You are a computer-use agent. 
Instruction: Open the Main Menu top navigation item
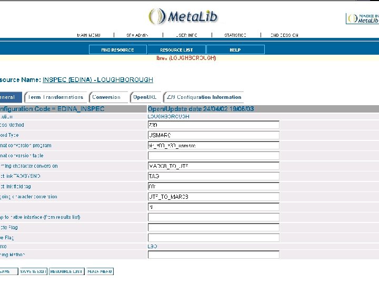88,35
